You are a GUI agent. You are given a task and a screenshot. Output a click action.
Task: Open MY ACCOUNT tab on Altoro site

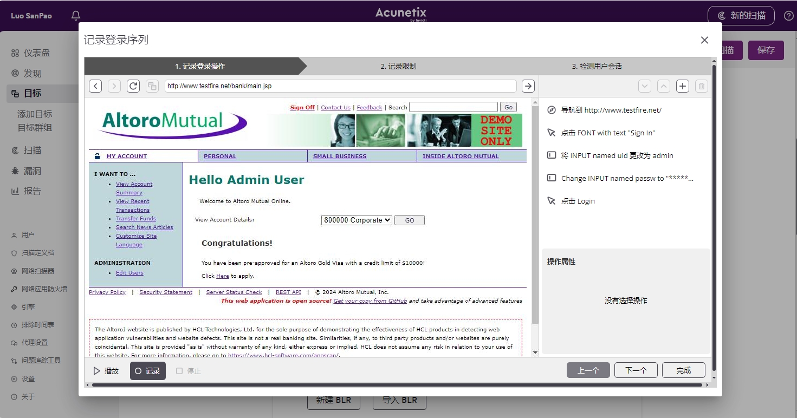(126, 156)
